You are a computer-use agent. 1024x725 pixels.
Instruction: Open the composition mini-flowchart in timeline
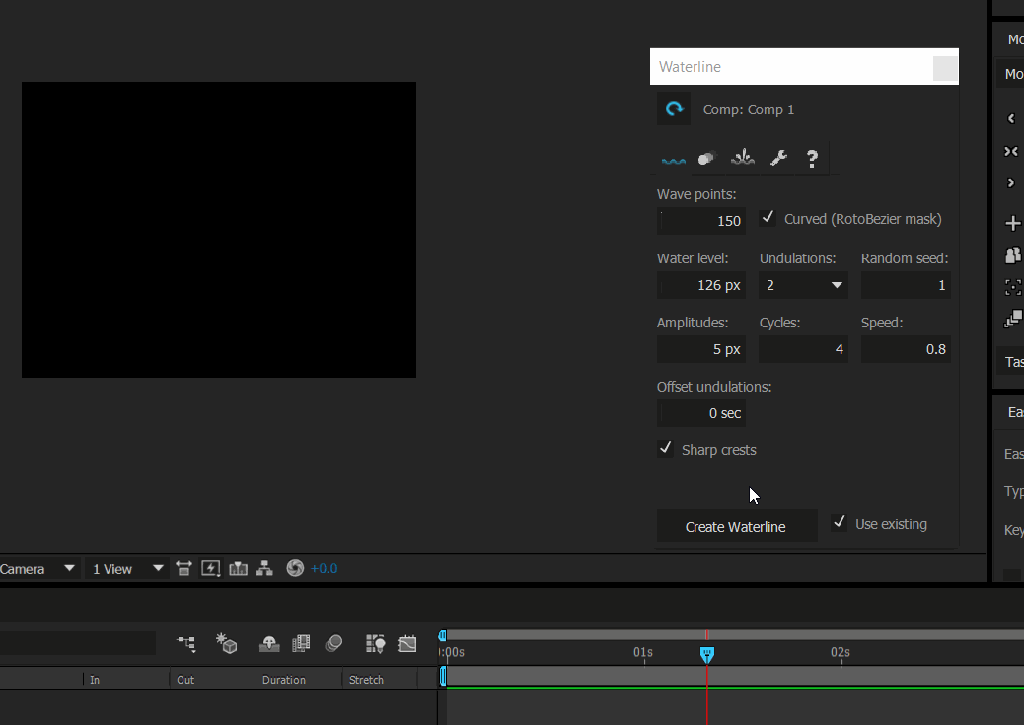click(186, 644)
